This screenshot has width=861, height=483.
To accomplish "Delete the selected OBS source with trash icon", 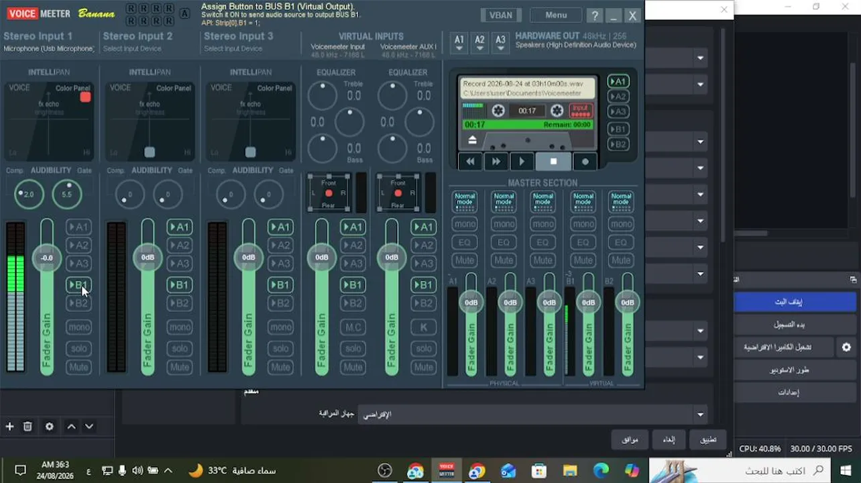I will 27,427.
